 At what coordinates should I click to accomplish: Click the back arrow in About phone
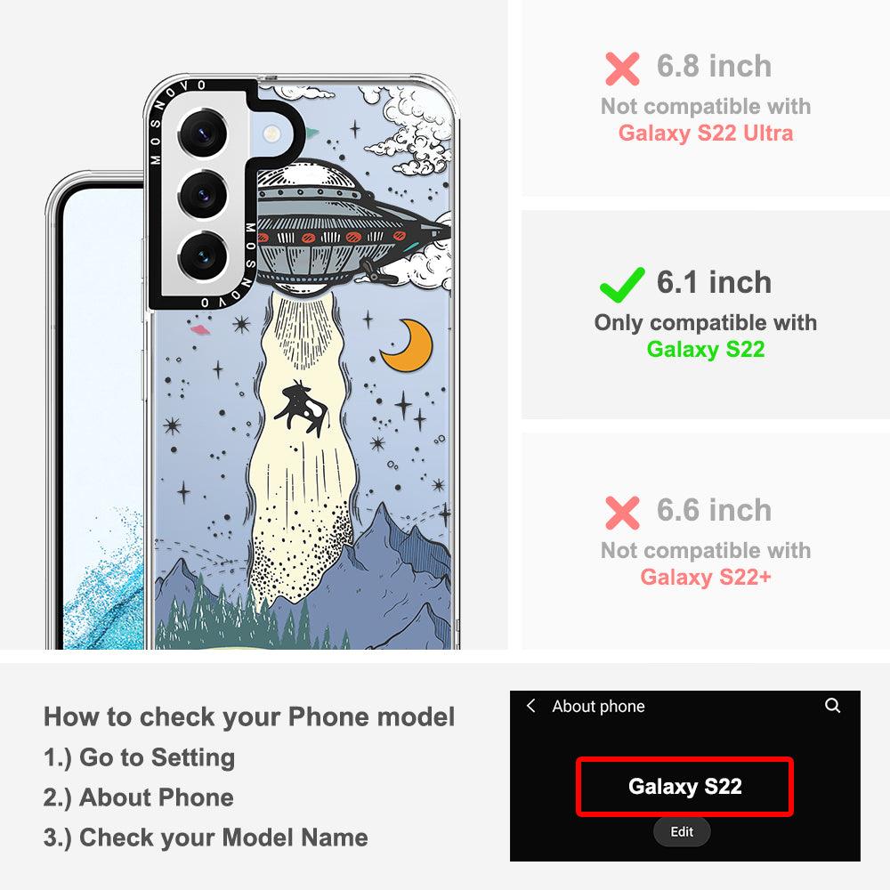[x=530, y=706]
